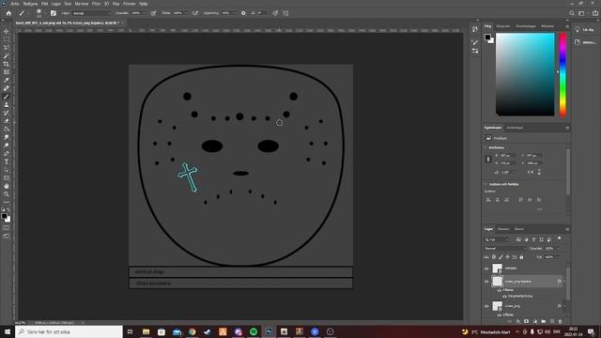This screenshot has height=338, width=601.
Task: Open layer filter type dropdown
Action: [x=497, y=239]
